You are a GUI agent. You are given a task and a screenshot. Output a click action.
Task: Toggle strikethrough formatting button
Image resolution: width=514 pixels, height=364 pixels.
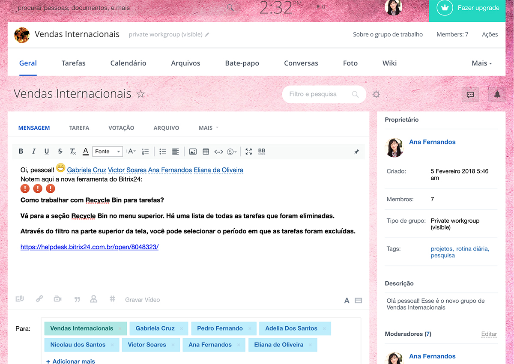[x=60, y=152]
